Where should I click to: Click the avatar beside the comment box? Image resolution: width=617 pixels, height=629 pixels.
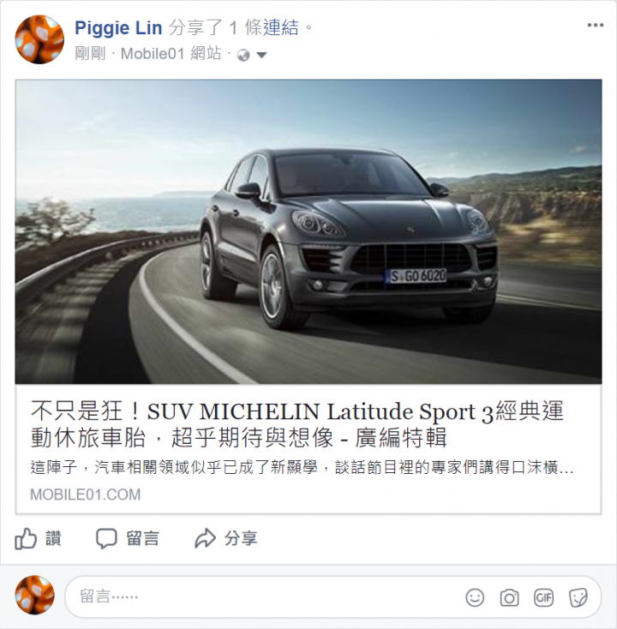tap(34, 595)
